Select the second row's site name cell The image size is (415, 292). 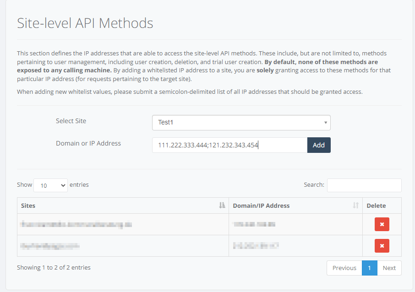tap(50, 246)
